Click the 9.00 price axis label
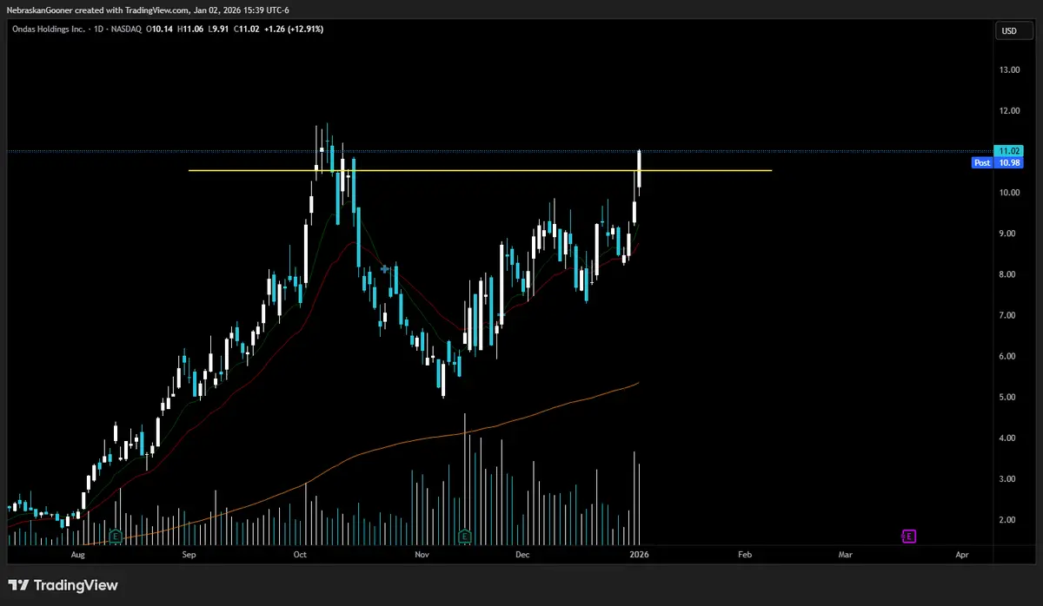 tap(1008, 233)
